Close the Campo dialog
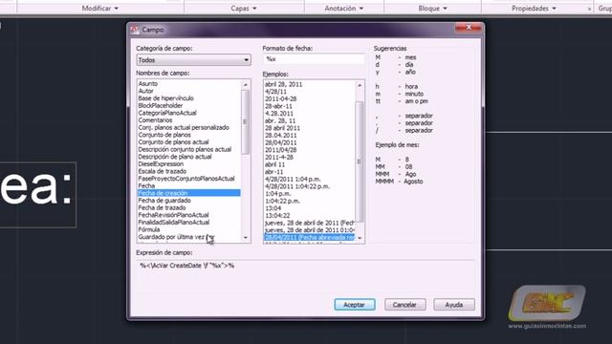Screen dimensions: 612x344 [x=469, y=28]
